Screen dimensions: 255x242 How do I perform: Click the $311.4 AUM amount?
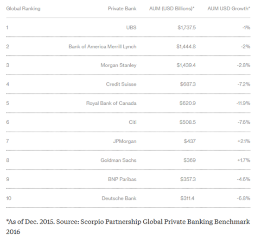click(187, 198)
